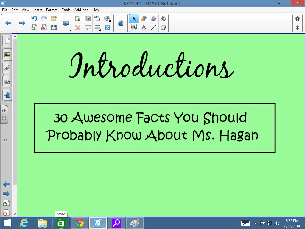Viewport: 305px width, 229px height.
Task: Show the Screen Shade
Action: (88, 28)
